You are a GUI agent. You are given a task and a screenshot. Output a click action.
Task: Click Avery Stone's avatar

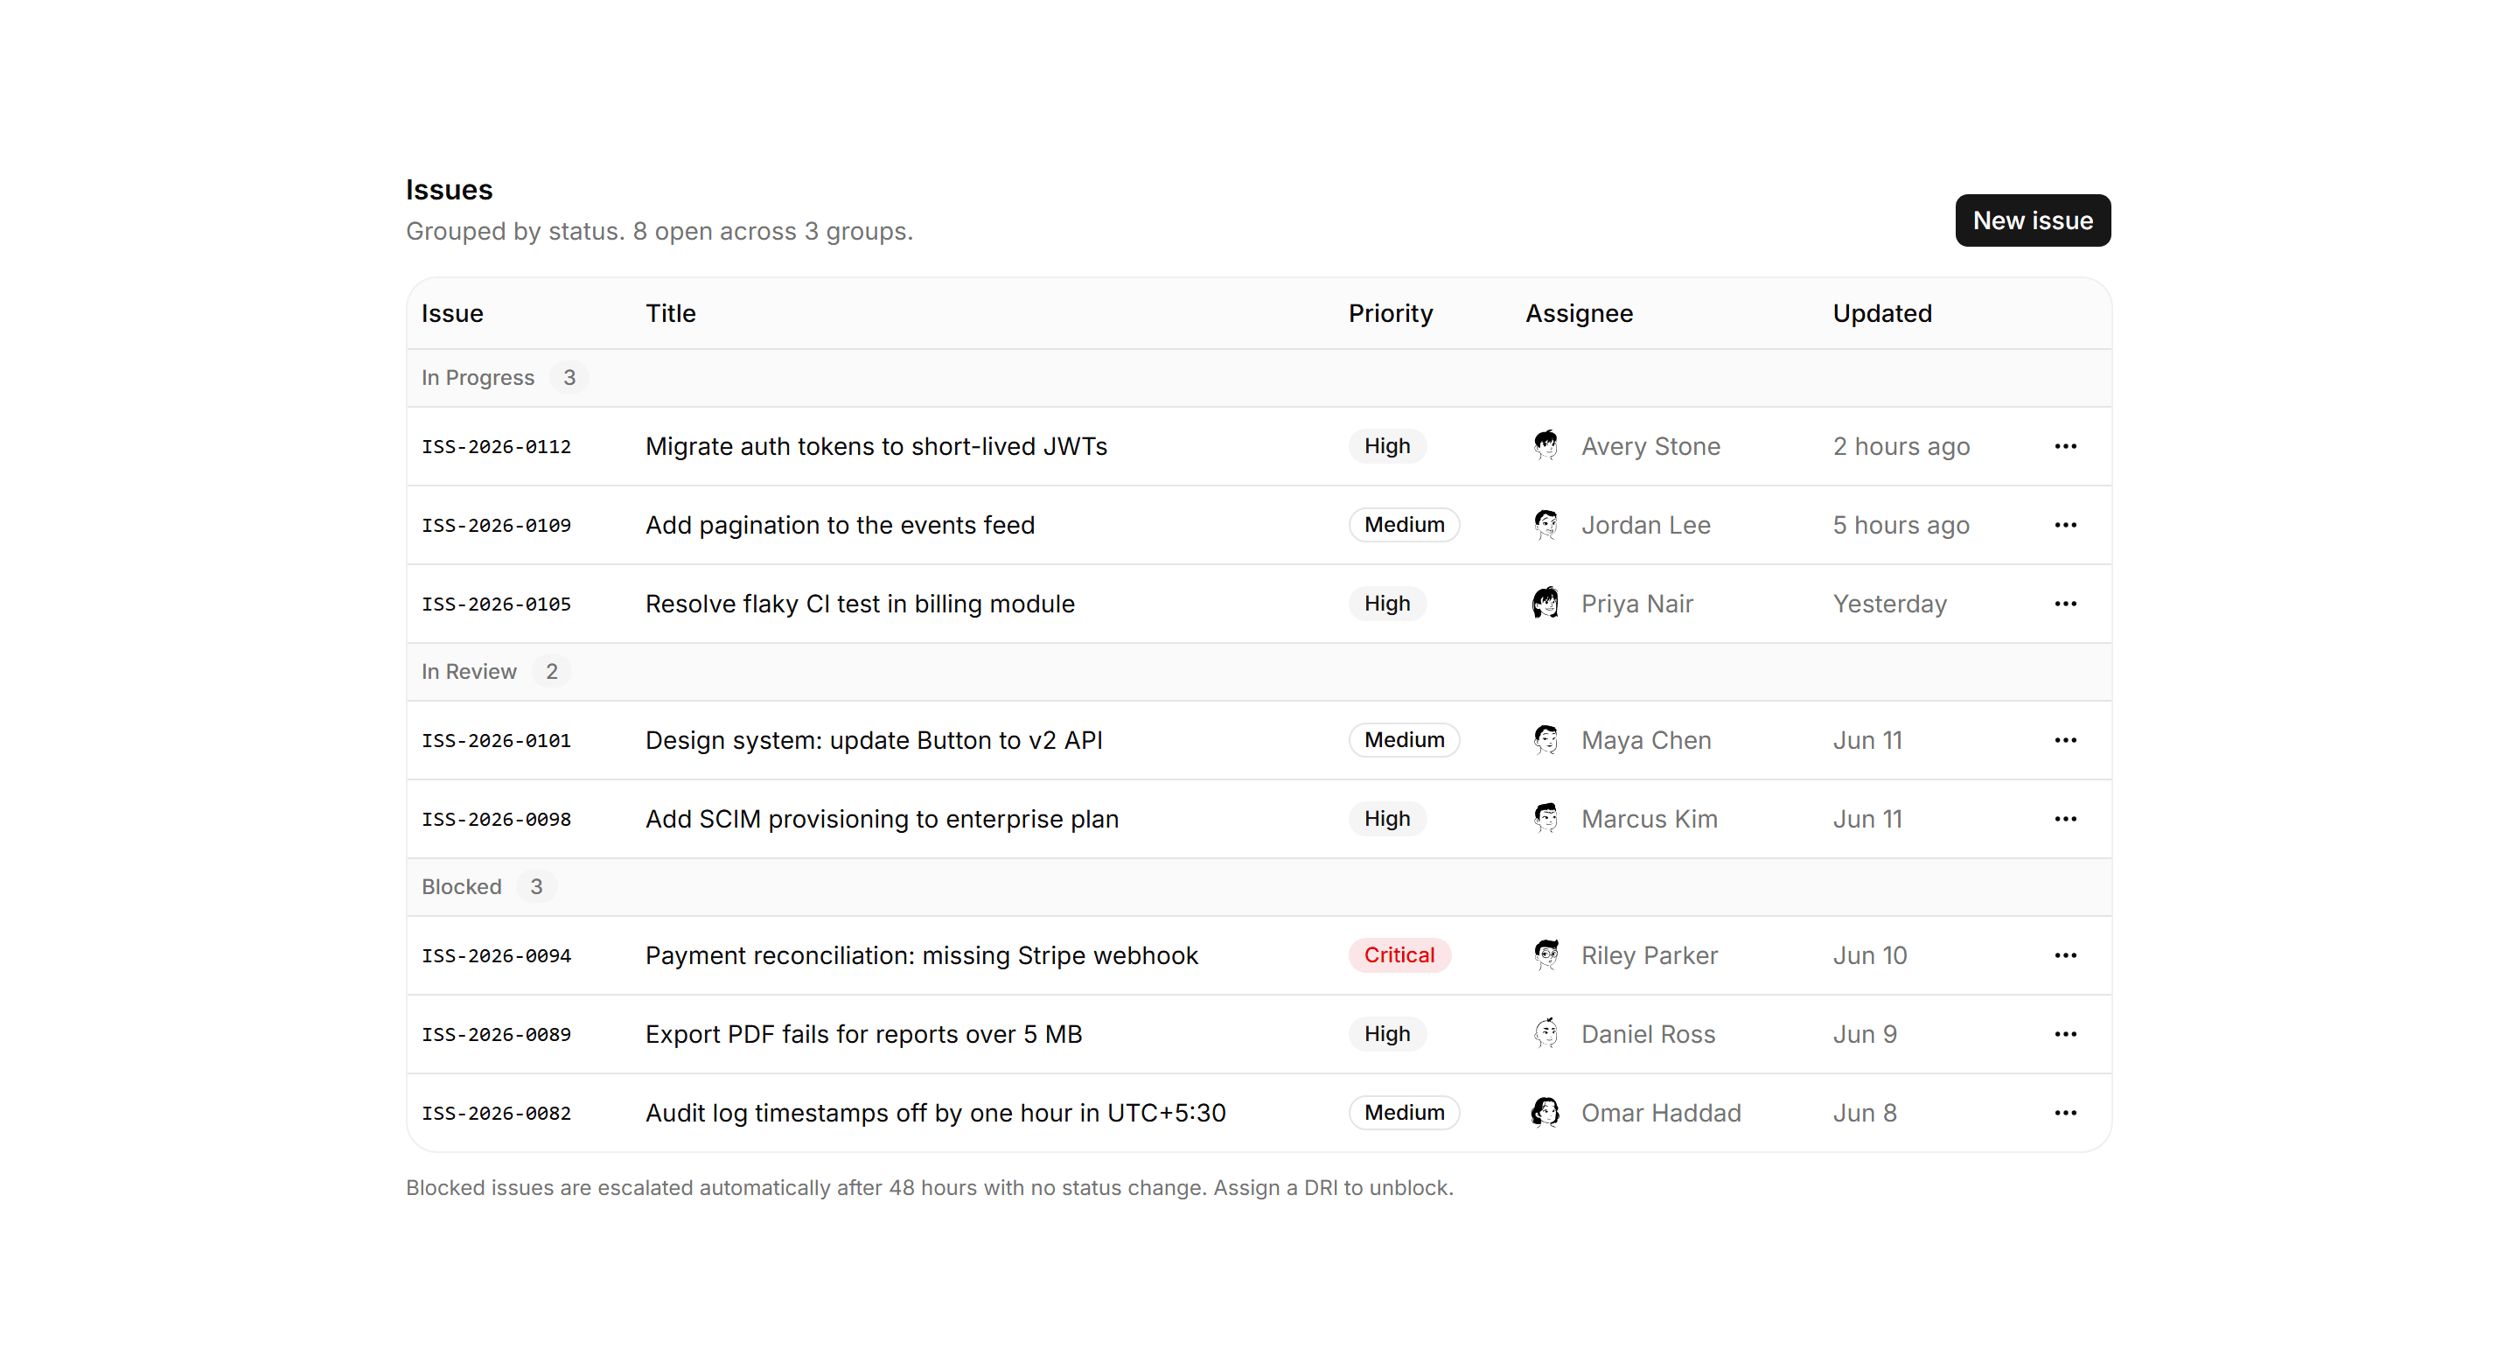pyautogui.click(x=1546, y=446)
